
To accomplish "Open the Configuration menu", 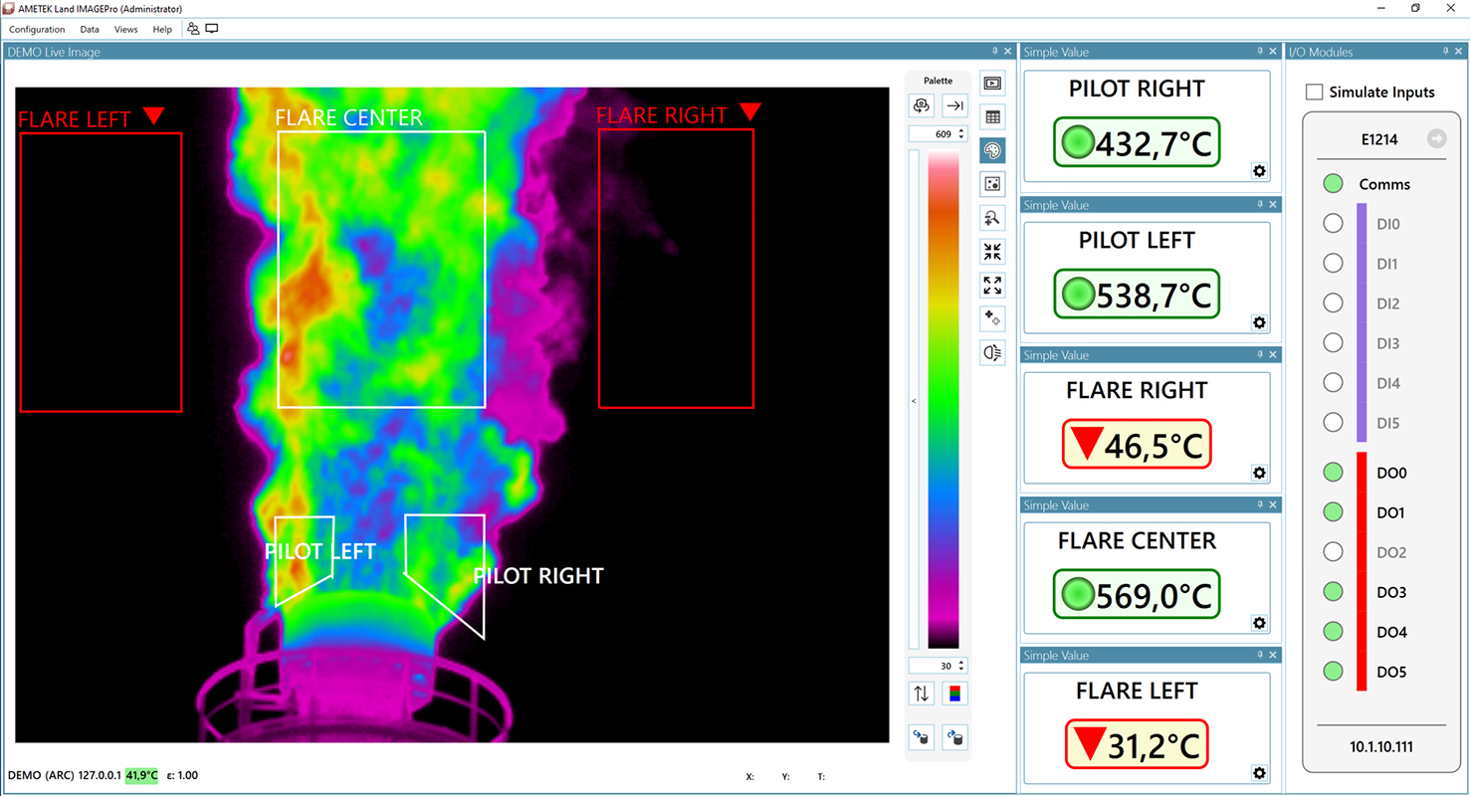I will point(37,29).
